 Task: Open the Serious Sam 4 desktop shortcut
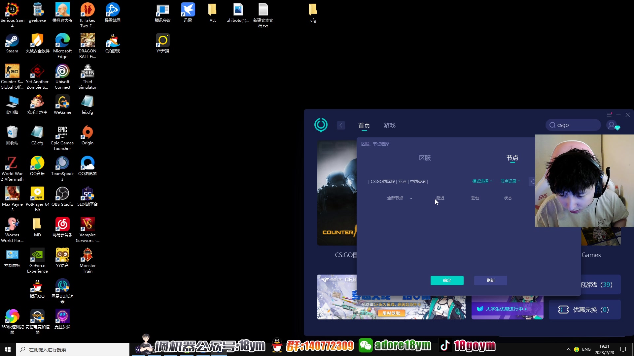point(12,15)
